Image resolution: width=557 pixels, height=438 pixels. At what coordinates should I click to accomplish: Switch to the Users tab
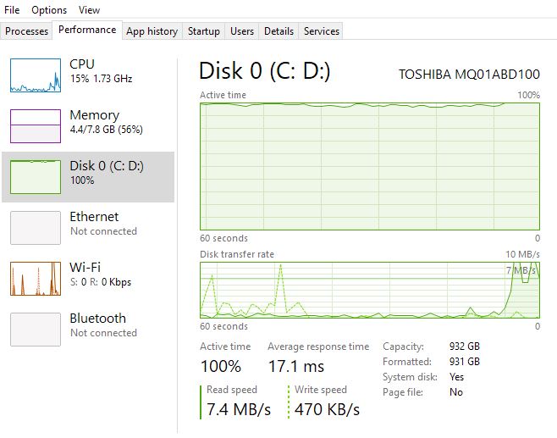coord(242,31)
